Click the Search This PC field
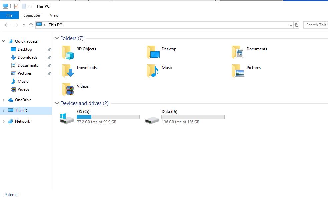Viewport: 328px width, 198px height. click(x=316, y=25)
